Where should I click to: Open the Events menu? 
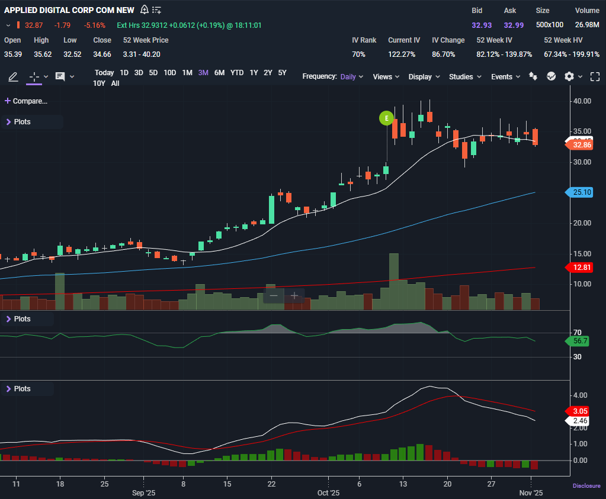(505, 76)
